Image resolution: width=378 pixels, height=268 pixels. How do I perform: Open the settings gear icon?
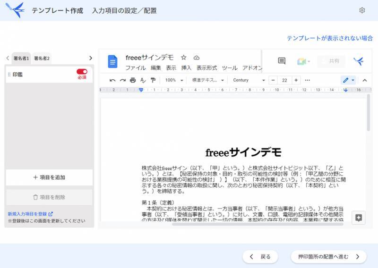click(x=362, y=10)
